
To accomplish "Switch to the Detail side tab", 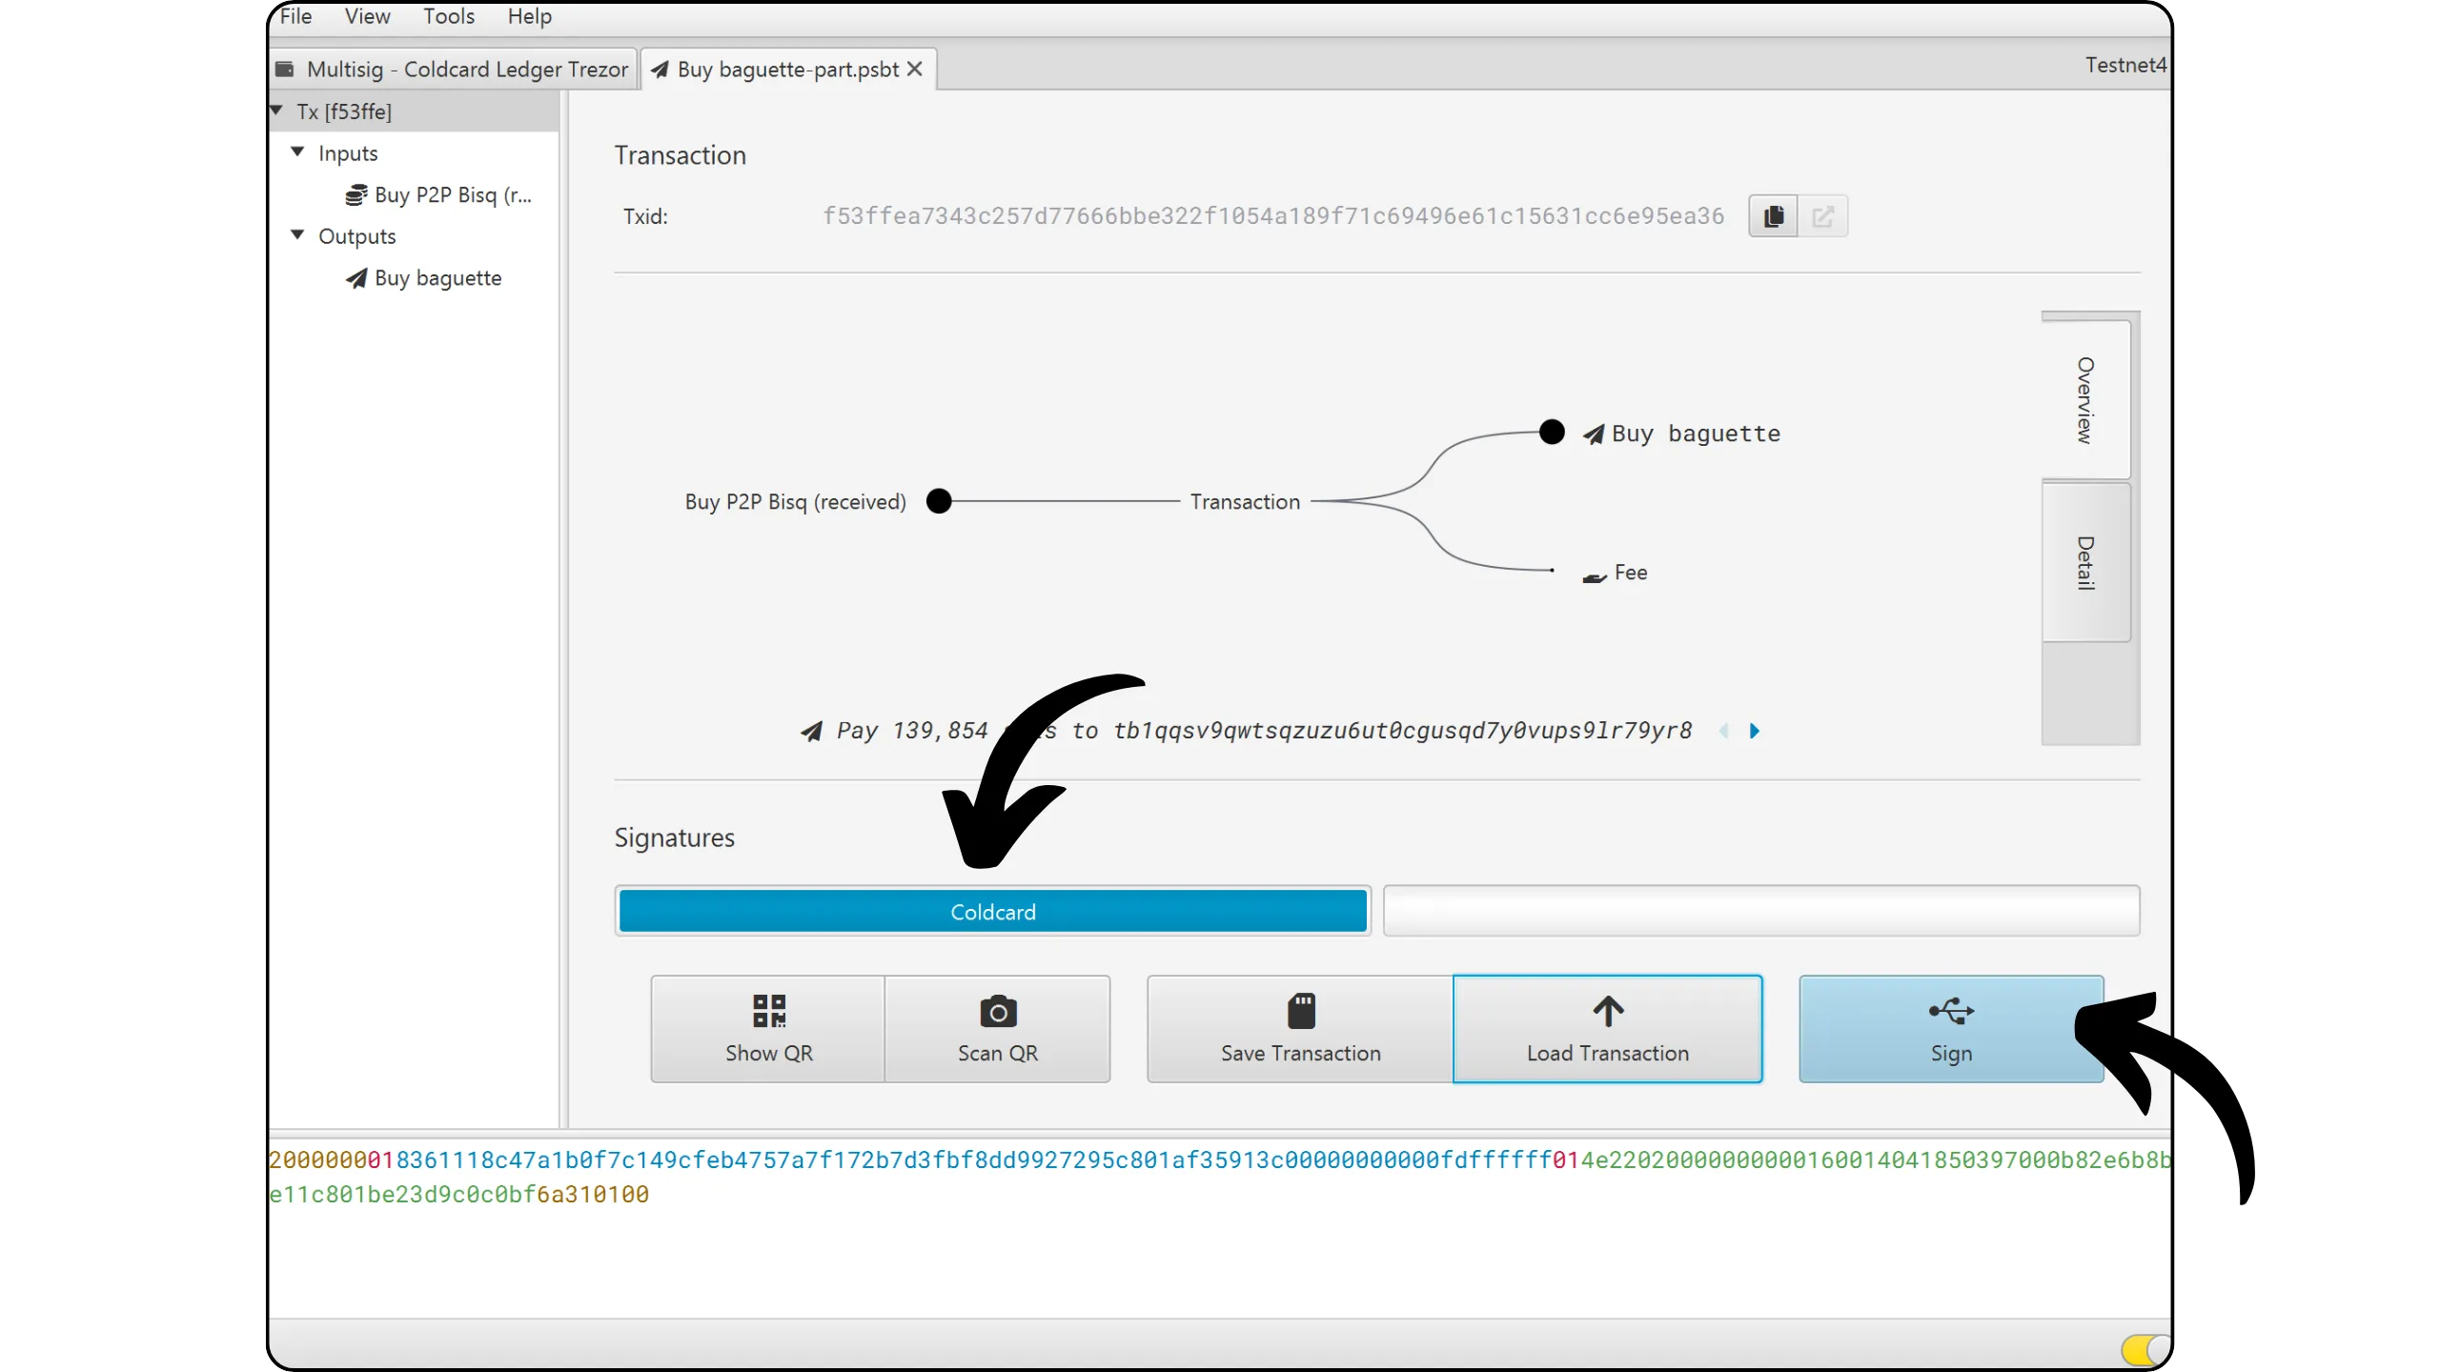I will tap(2085, 562).
